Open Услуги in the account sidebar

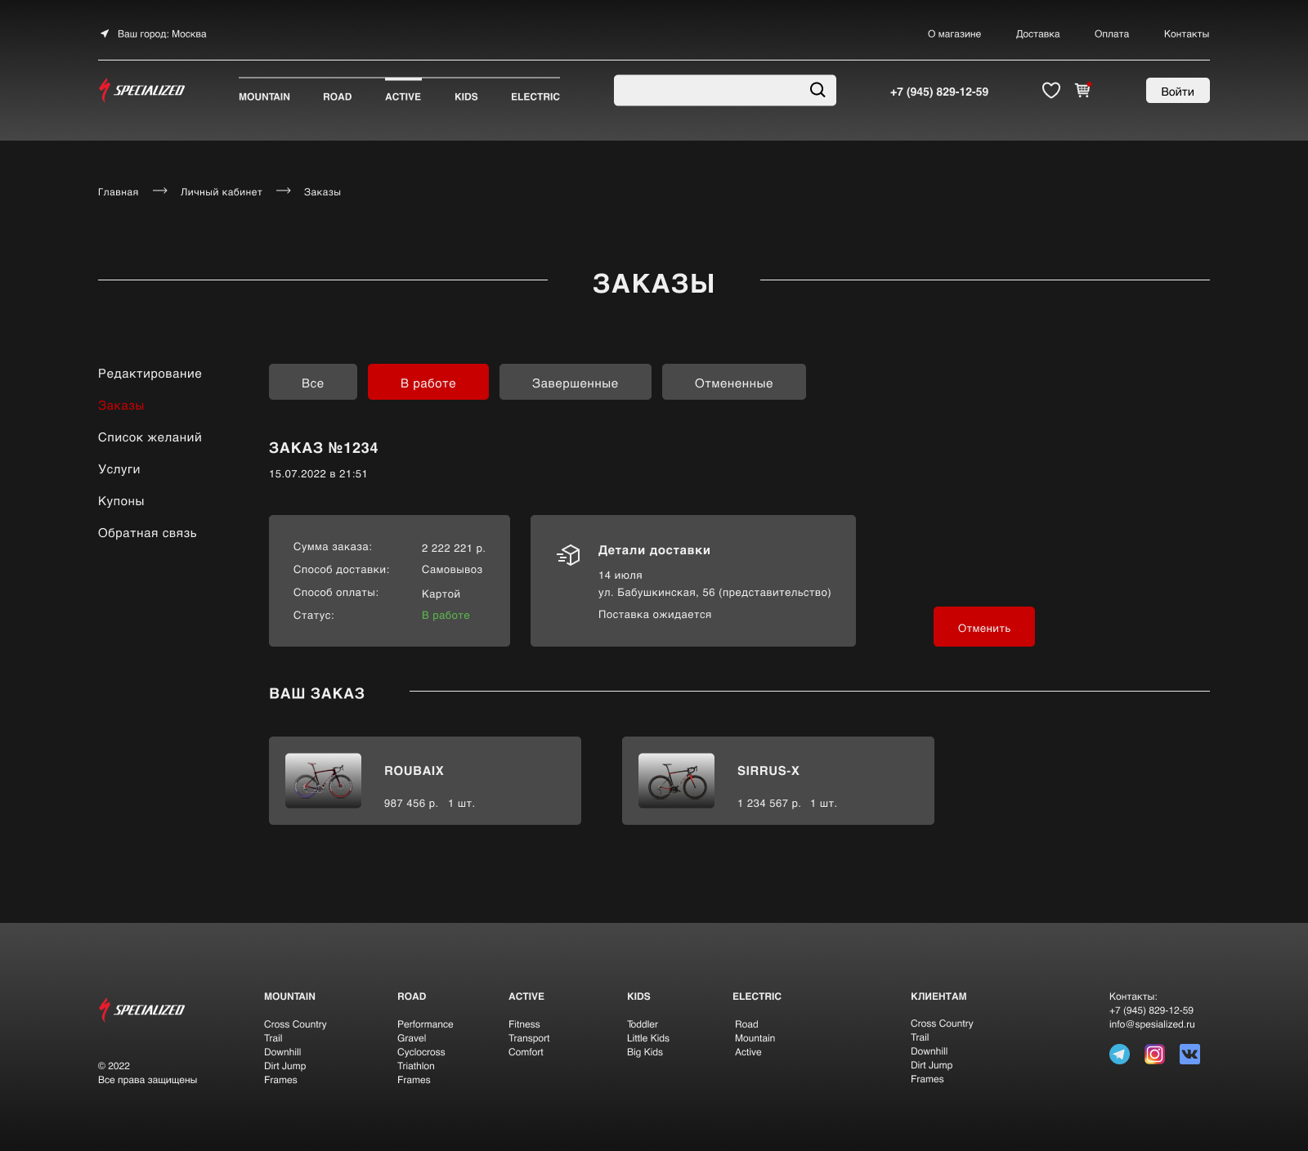pos(119,469)
